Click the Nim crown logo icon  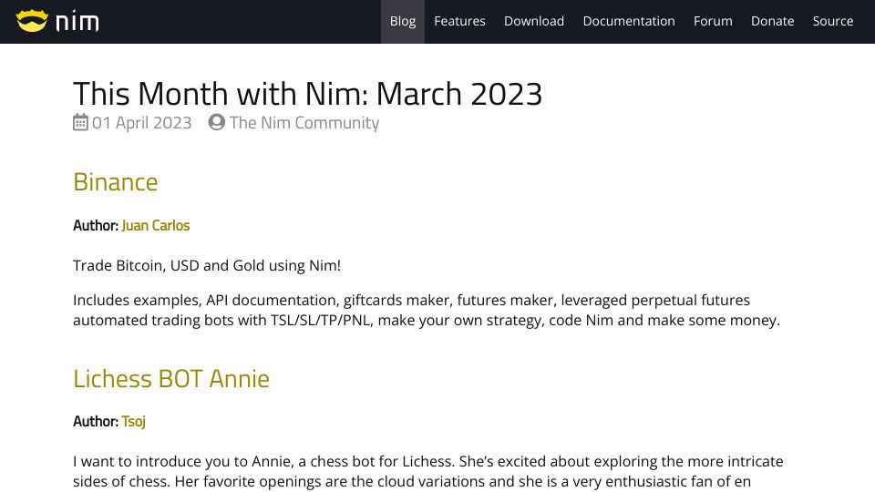coord(32,21)
